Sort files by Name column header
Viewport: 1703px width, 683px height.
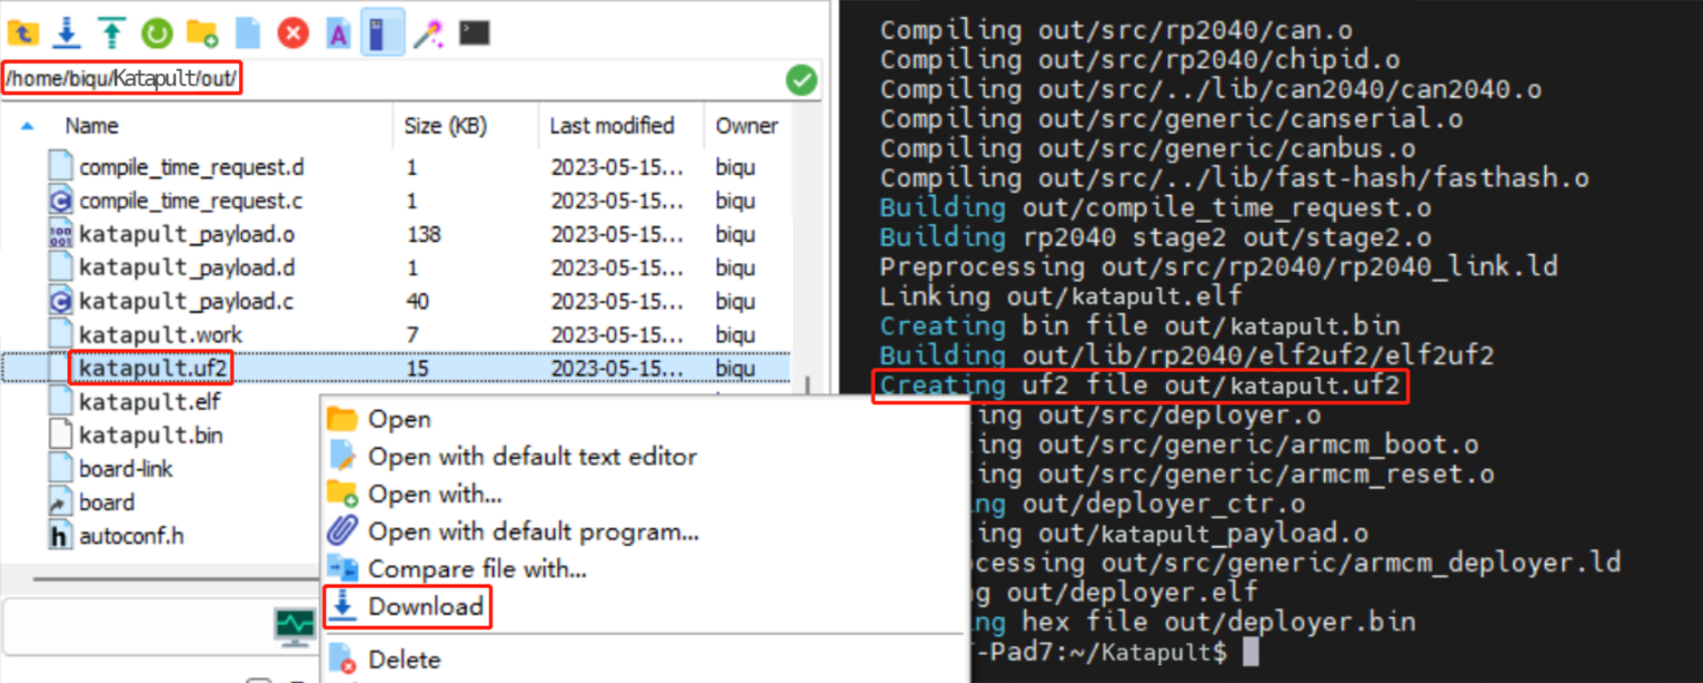click(x=92, y=126)
